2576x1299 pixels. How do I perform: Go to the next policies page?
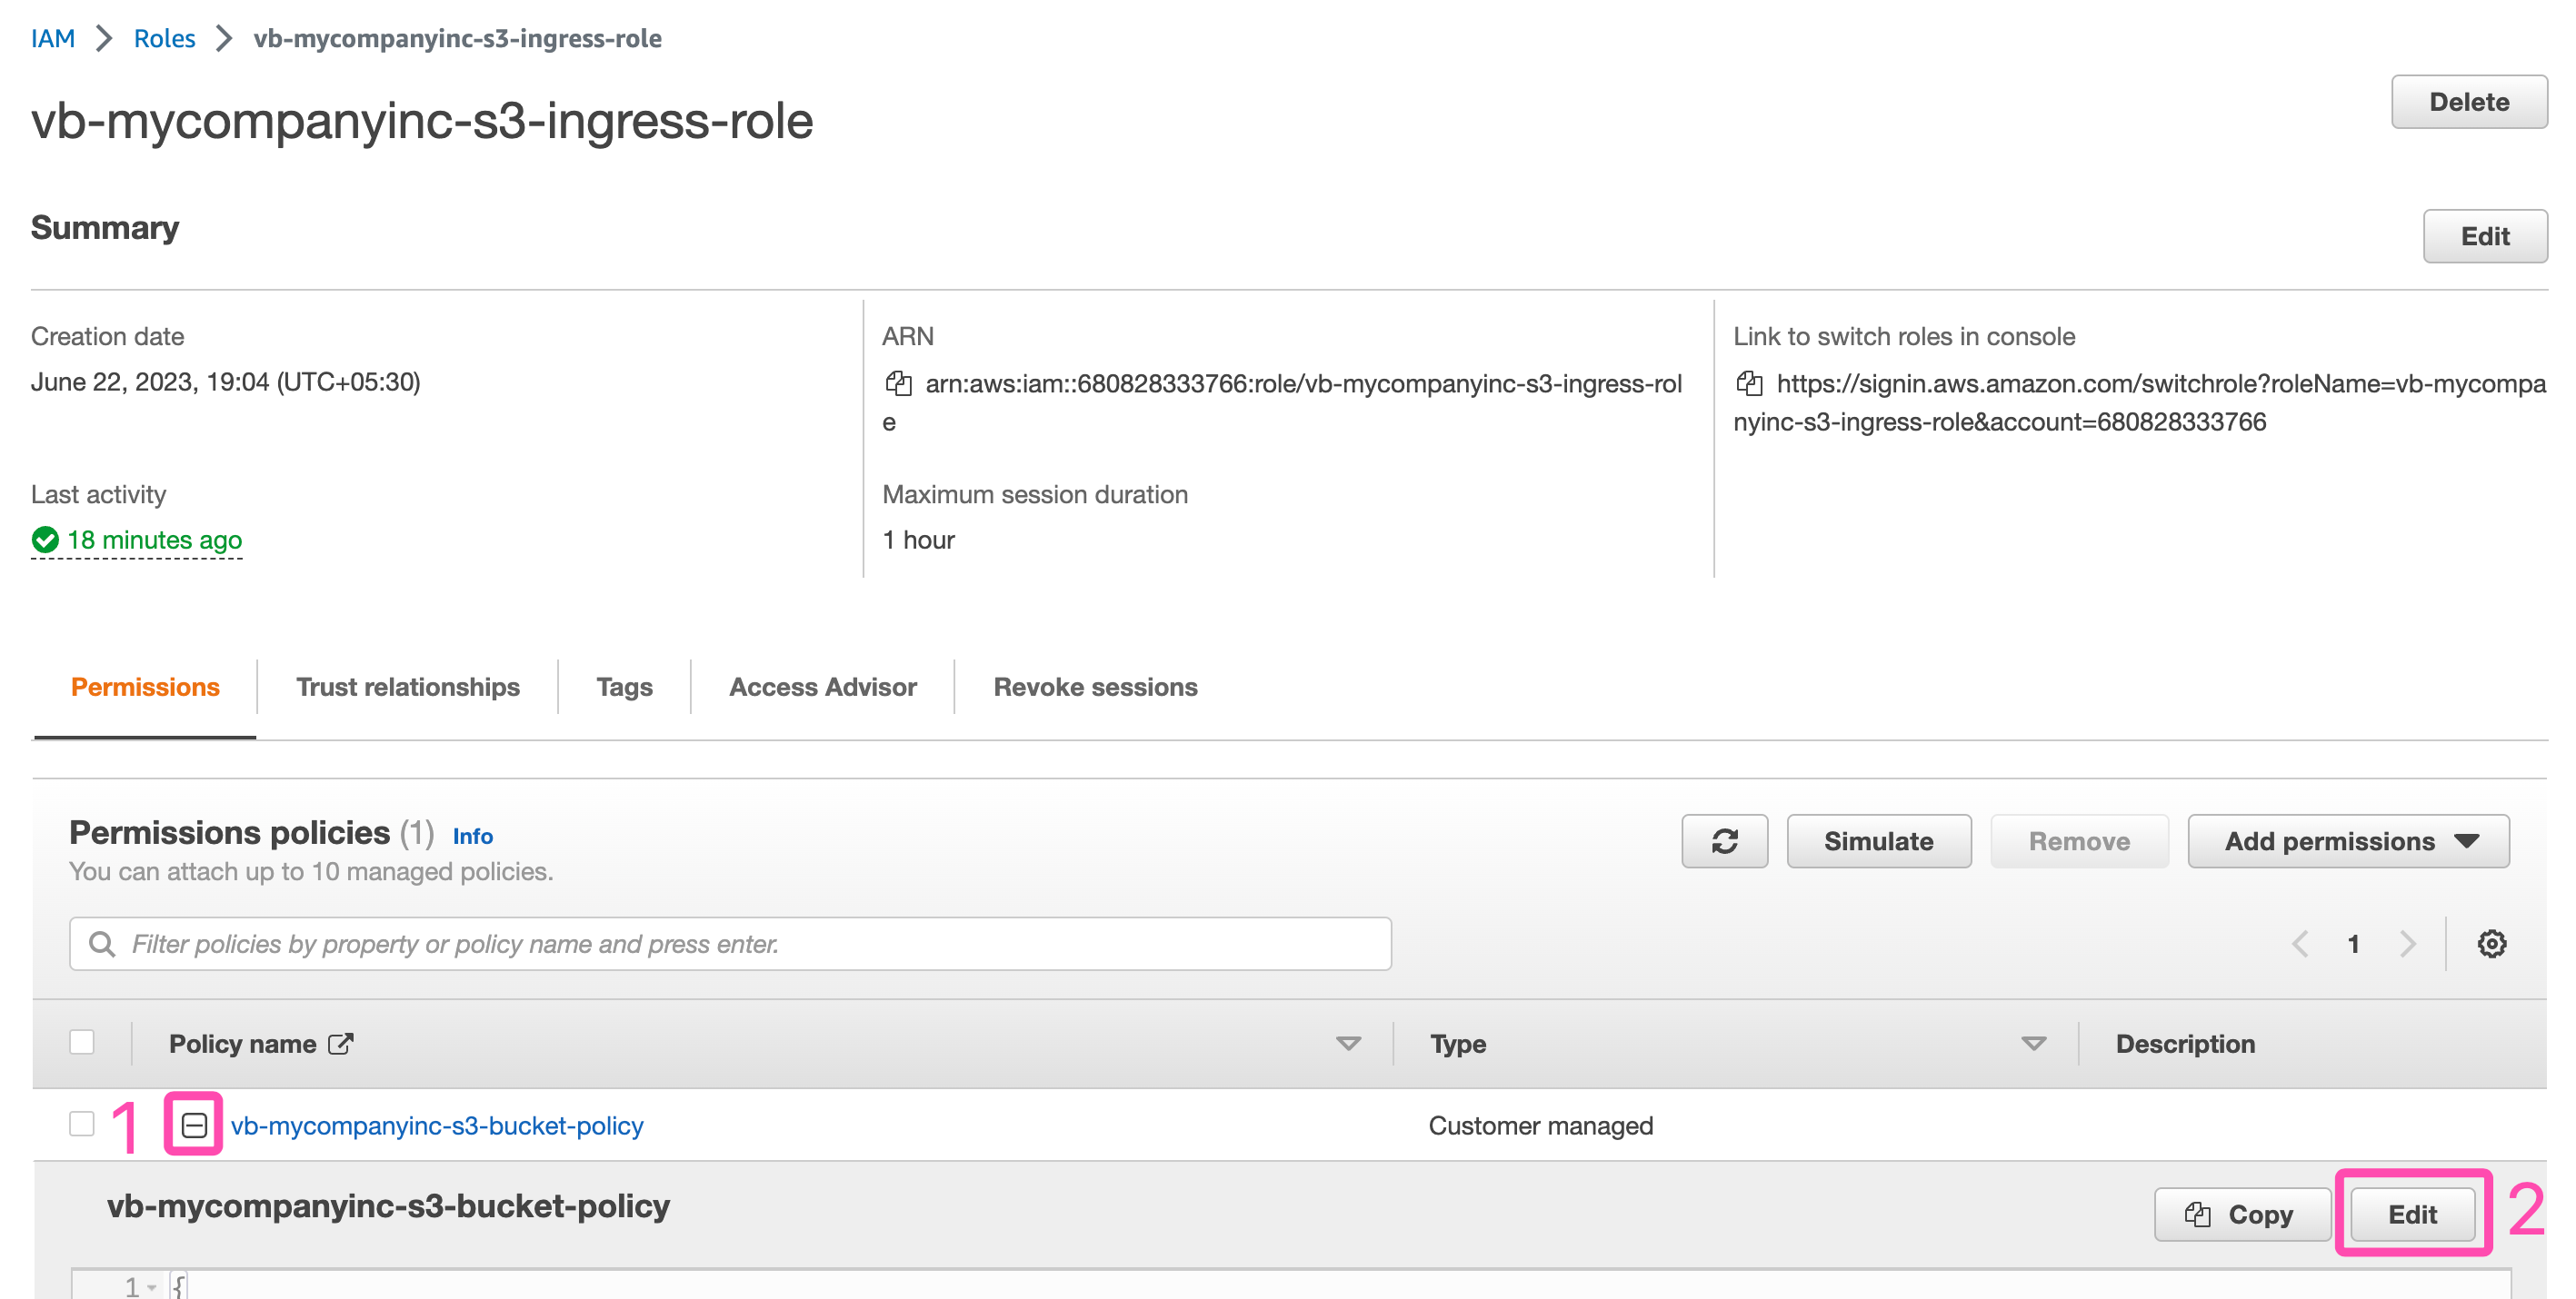pos(2408,943)
